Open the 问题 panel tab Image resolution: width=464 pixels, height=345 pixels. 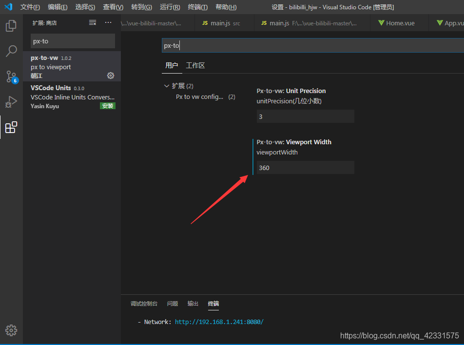pos(173,304)
